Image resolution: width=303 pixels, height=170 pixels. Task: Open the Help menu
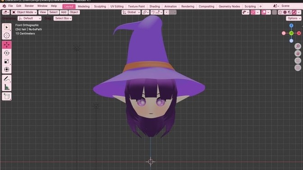point(54,6)
